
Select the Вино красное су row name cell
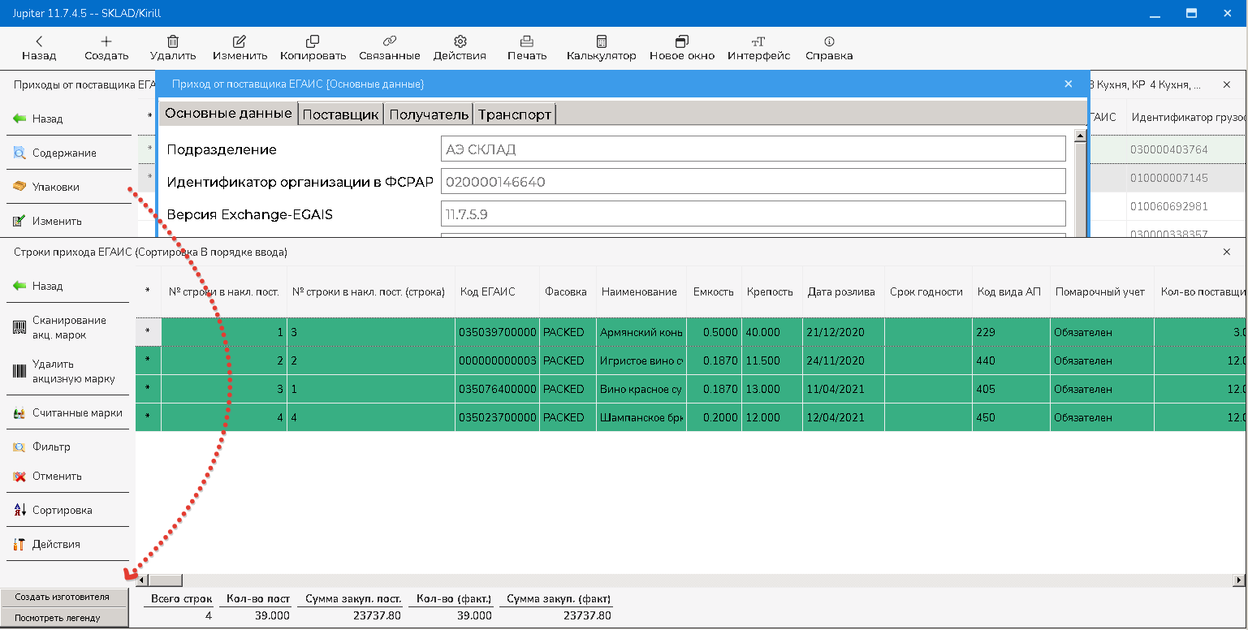[x=641, y=389]
